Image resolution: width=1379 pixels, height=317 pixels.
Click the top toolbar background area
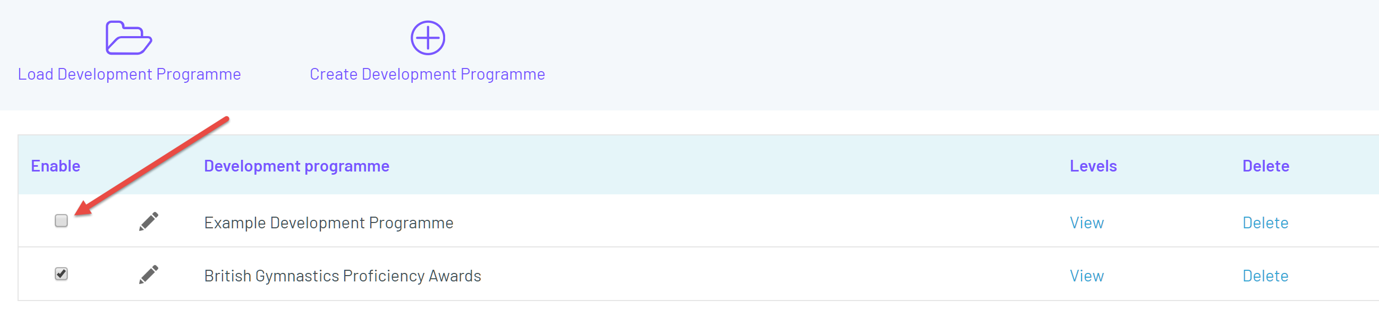910,54
